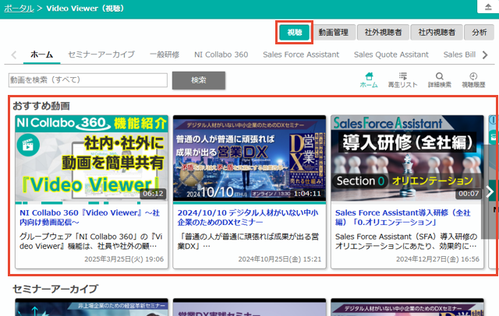The height and width of the screenshot is (316, 499).
Task: Click the セミナーアーカイブ section heading
Action: point(55,289)
